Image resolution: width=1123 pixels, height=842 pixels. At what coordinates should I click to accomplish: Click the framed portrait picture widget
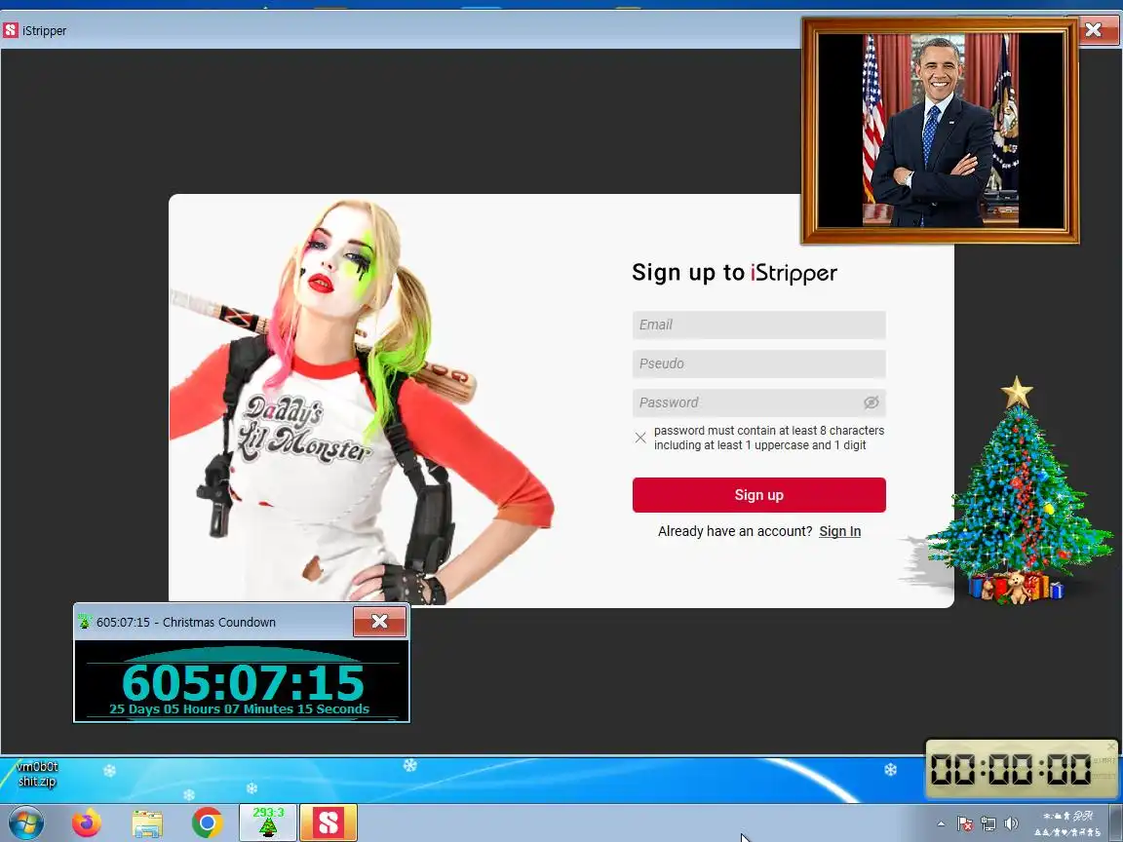pos(941,131)
